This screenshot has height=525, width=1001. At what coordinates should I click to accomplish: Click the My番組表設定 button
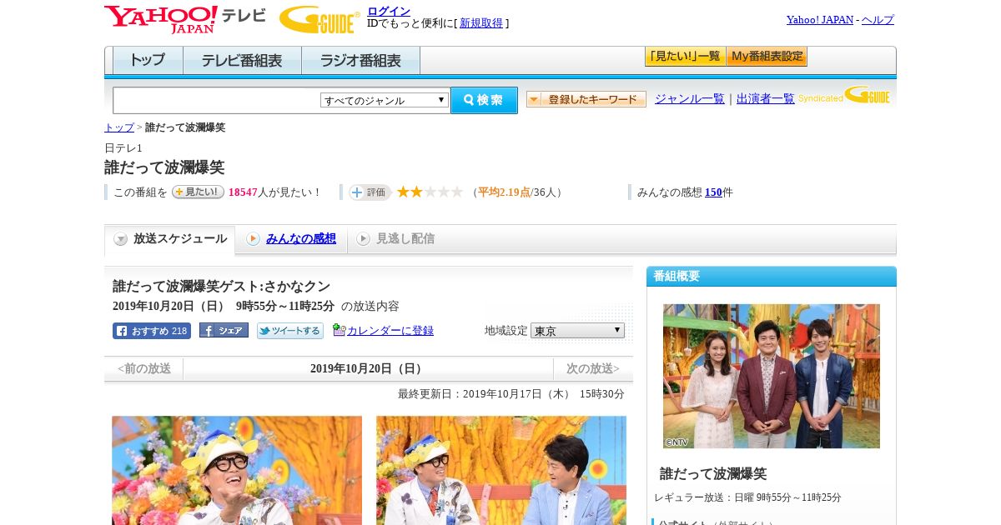[x=767, y=57]
